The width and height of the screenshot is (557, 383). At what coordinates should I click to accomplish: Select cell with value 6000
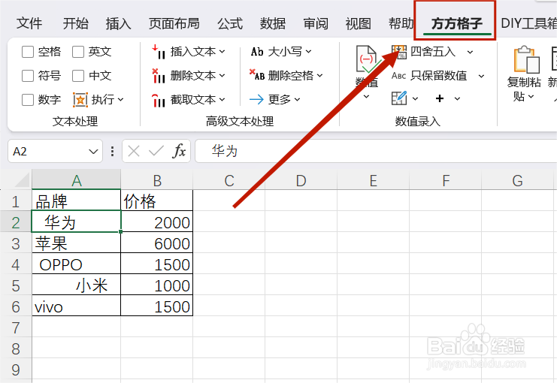157,243
